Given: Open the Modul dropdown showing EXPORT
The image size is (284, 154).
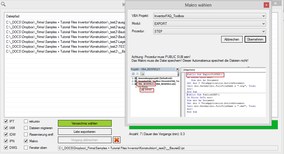Looking at the screenshot, I should 210,24.
